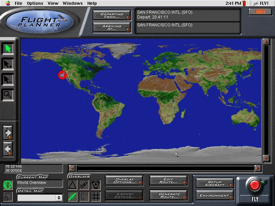
Task: Open the Options menu
Action: (35, 3)
